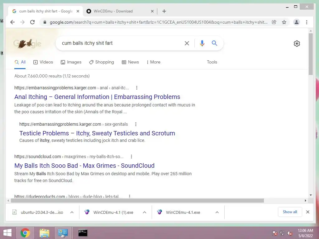Click Show all downloads button
319x239 pixels.
coord(290,212)
